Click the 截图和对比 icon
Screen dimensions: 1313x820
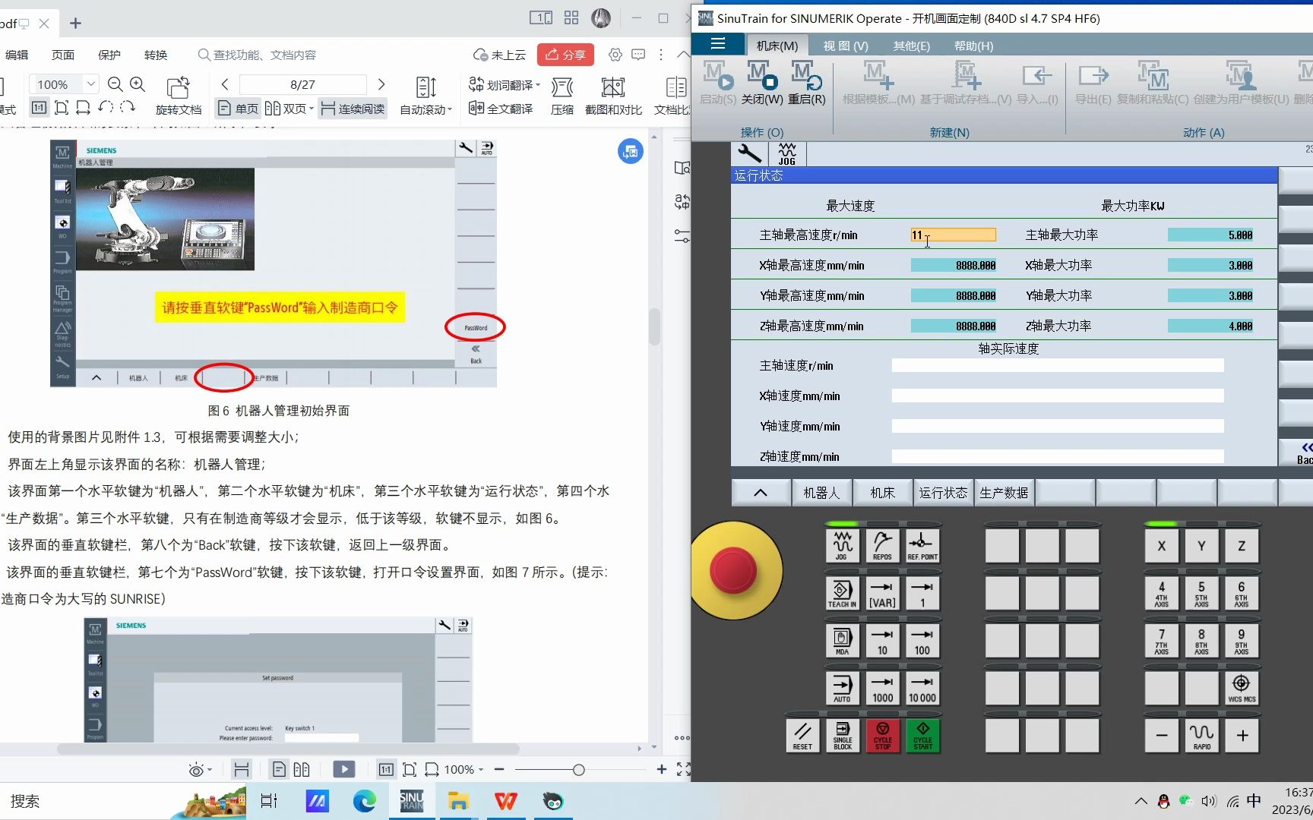613,95
